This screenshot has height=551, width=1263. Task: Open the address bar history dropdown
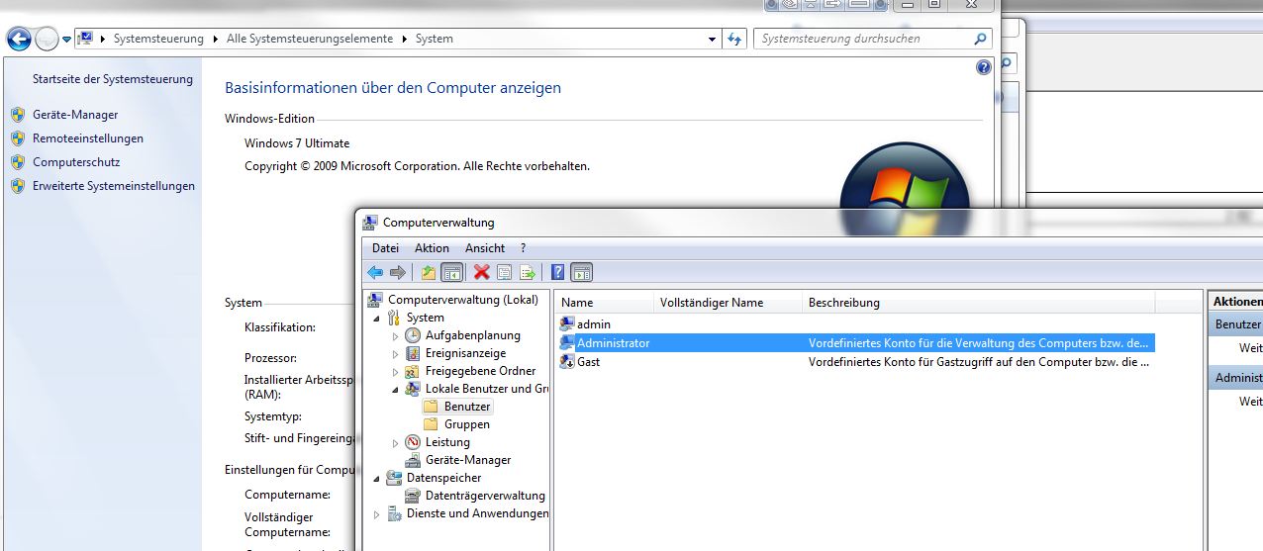point(713,40)
